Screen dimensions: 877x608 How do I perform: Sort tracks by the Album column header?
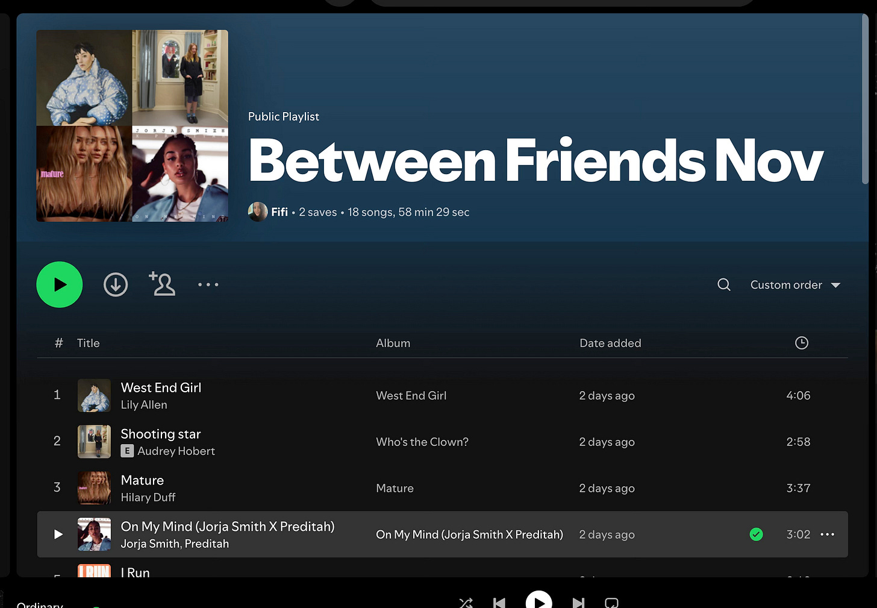[393, 343]
